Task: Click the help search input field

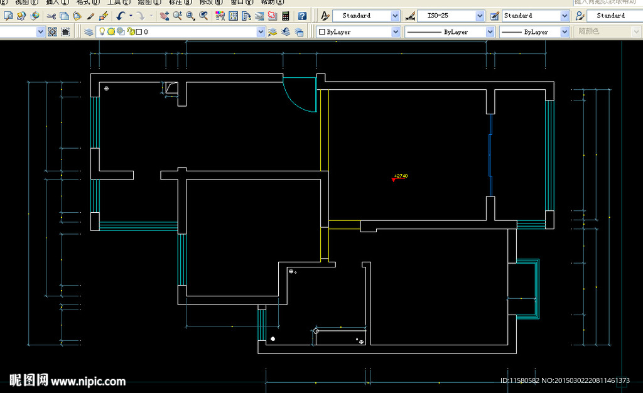Action: coord(607,2)
